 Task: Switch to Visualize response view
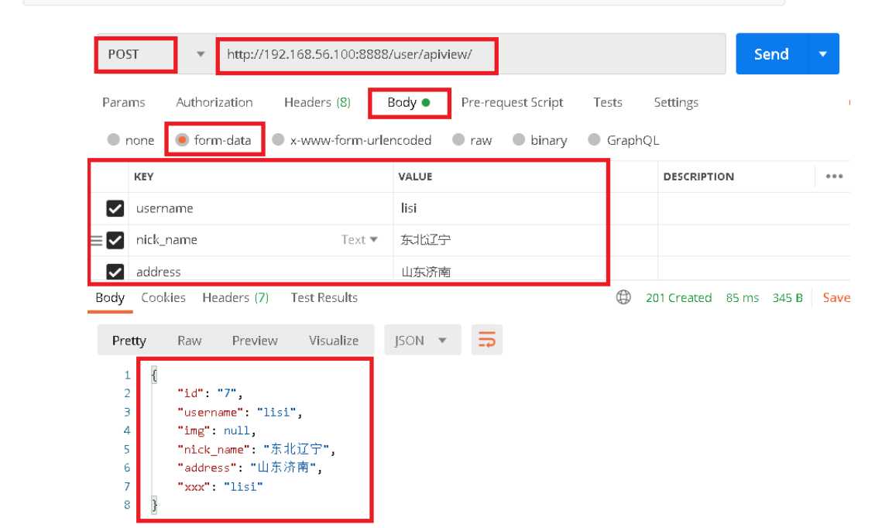coord(334,341)
